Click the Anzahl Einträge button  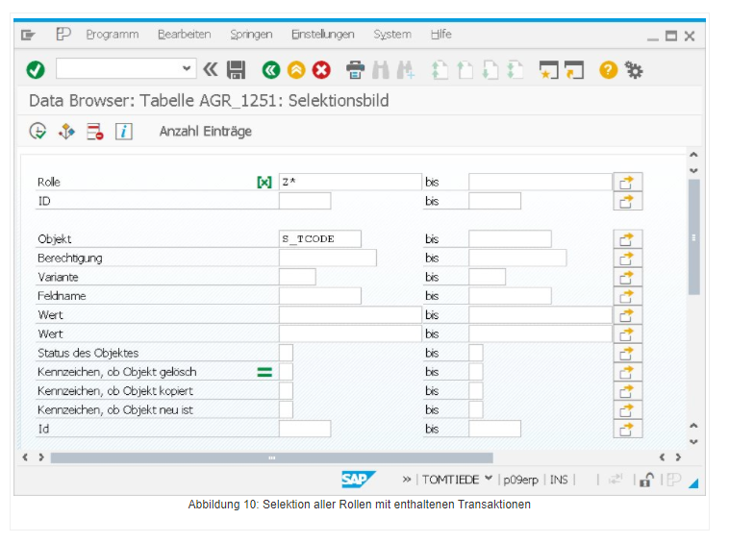click(x=205, y=132)
